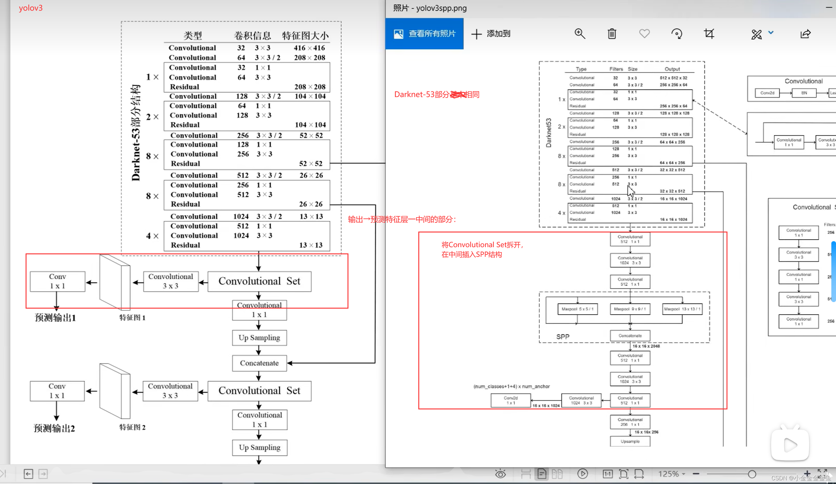Image resolution: width=836 pixels, height=484 pixels.
Task: Click the delete/trash icon
Action: point(611,33)
